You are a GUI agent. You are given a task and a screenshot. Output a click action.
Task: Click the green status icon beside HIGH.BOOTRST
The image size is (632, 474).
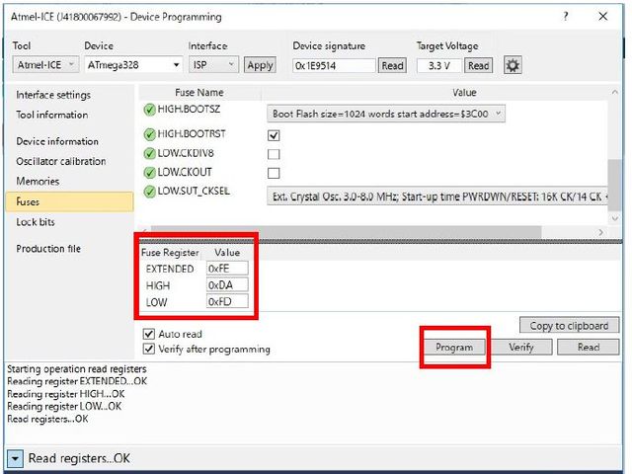[149, 134]
